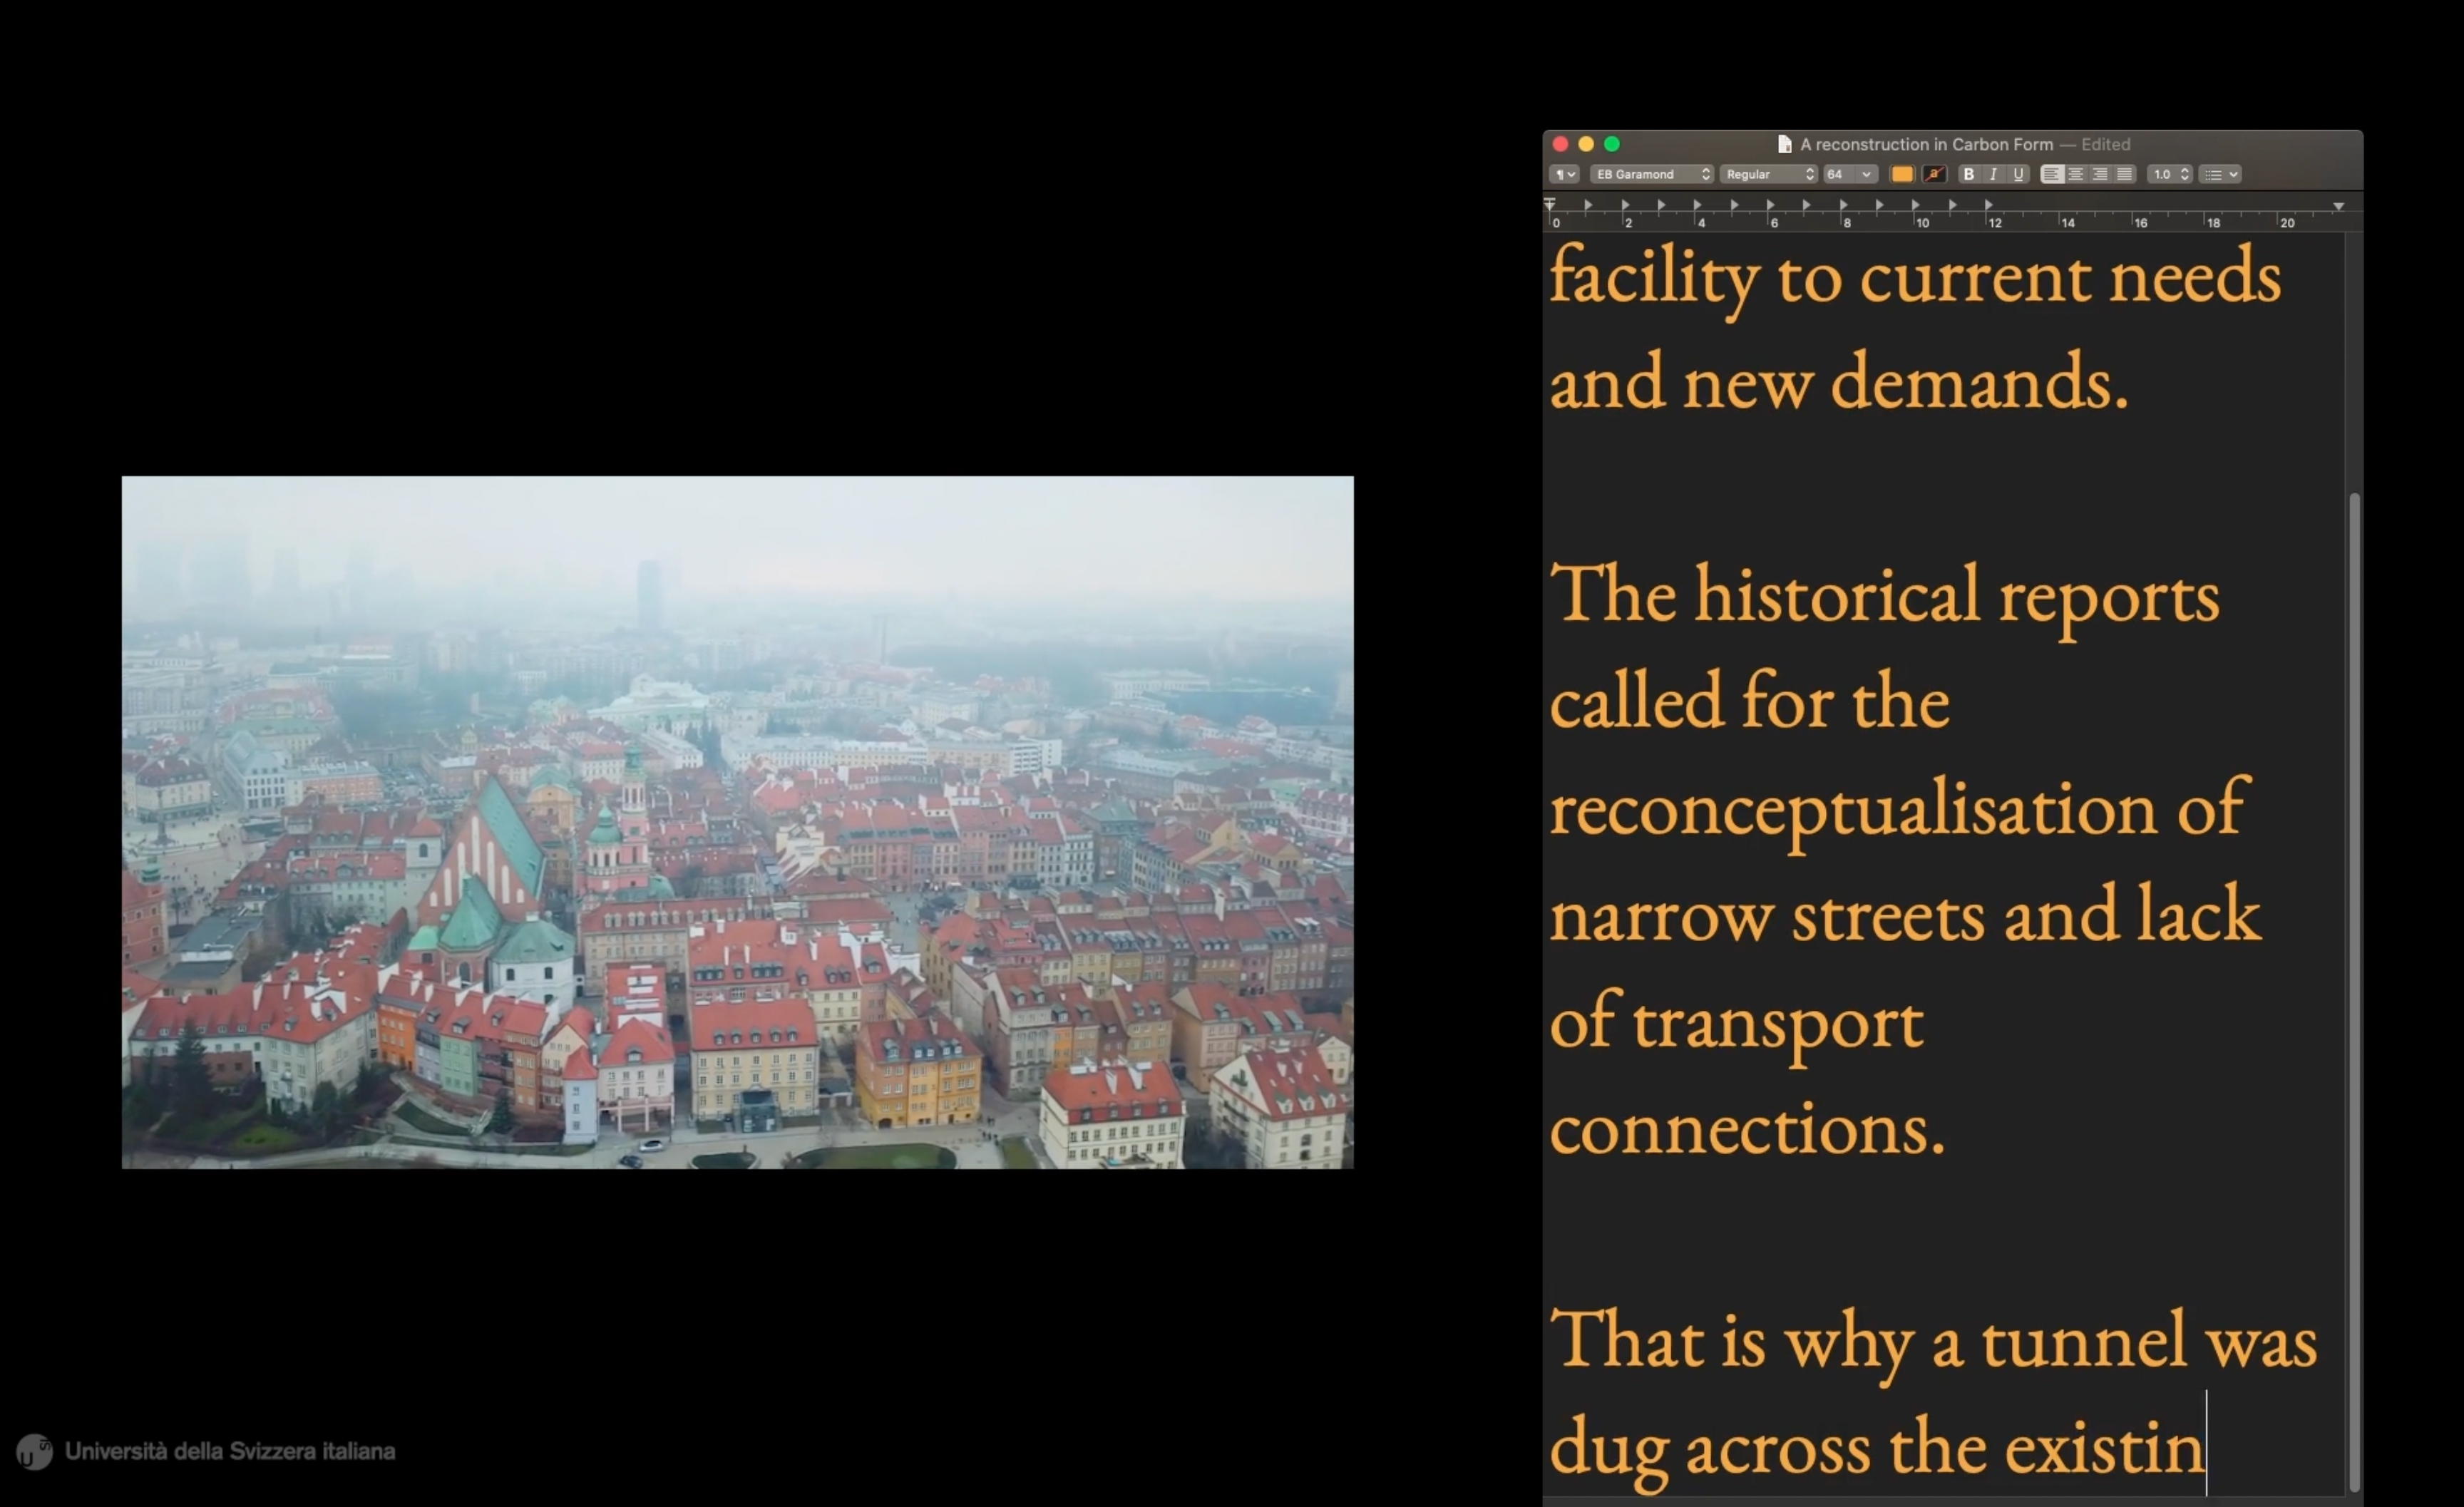Adjust line spacing 1.0 stepper

(x=2184, y=174)
